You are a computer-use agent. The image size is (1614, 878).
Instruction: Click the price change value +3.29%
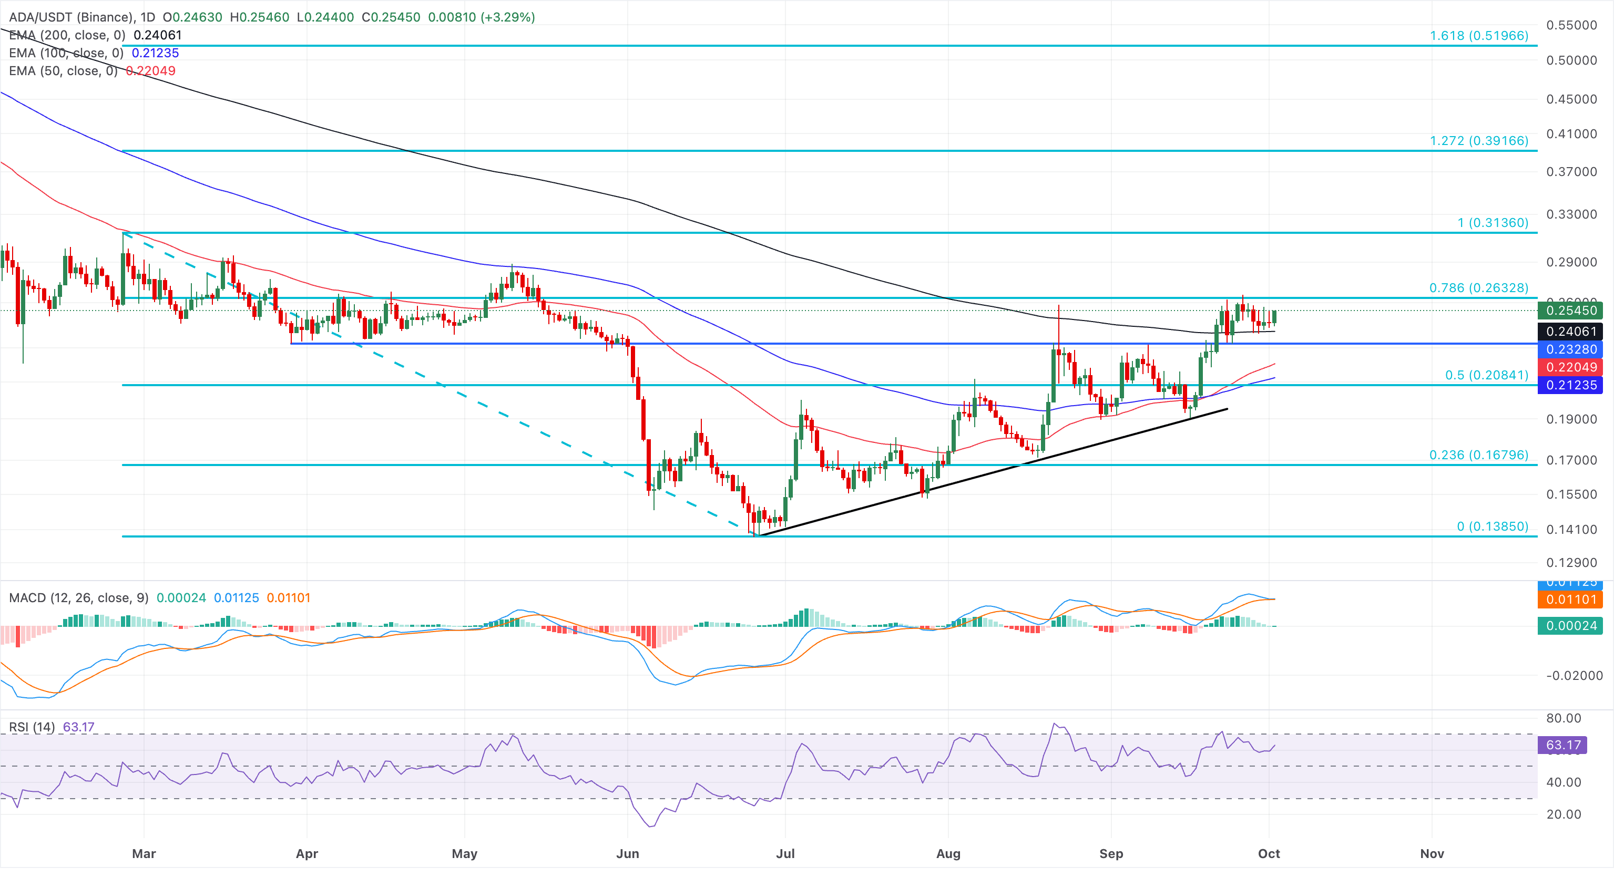coord(507,17)
